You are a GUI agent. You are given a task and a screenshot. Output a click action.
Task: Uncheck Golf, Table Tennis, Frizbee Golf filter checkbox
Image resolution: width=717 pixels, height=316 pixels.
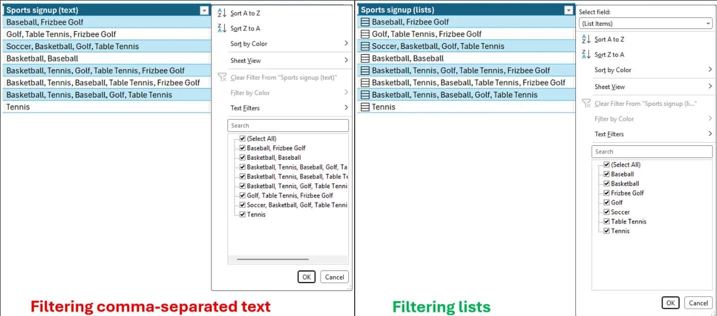pos(242,195)
